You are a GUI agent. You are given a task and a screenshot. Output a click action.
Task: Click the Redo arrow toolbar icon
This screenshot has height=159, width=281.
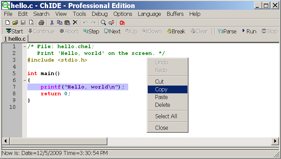tap(93, 23)
